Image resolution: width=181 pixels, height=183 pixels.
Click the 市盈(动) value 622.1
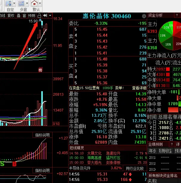[x=141, y=126]
